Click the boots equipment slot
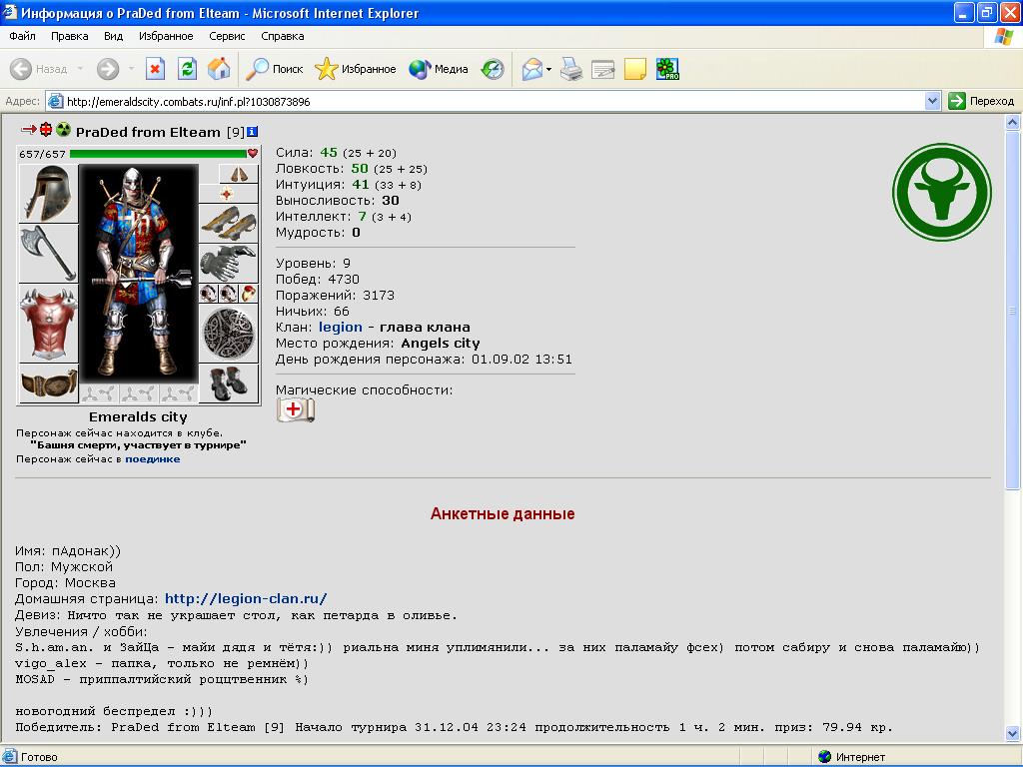This screenshot has height=767, width=1023. [x=229, y=383]
